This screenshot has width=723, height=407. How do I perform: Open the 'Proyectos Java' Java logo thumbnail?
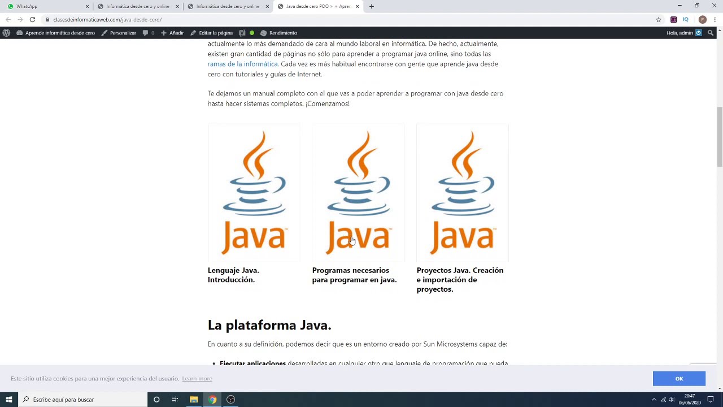(x=463, y=193)
